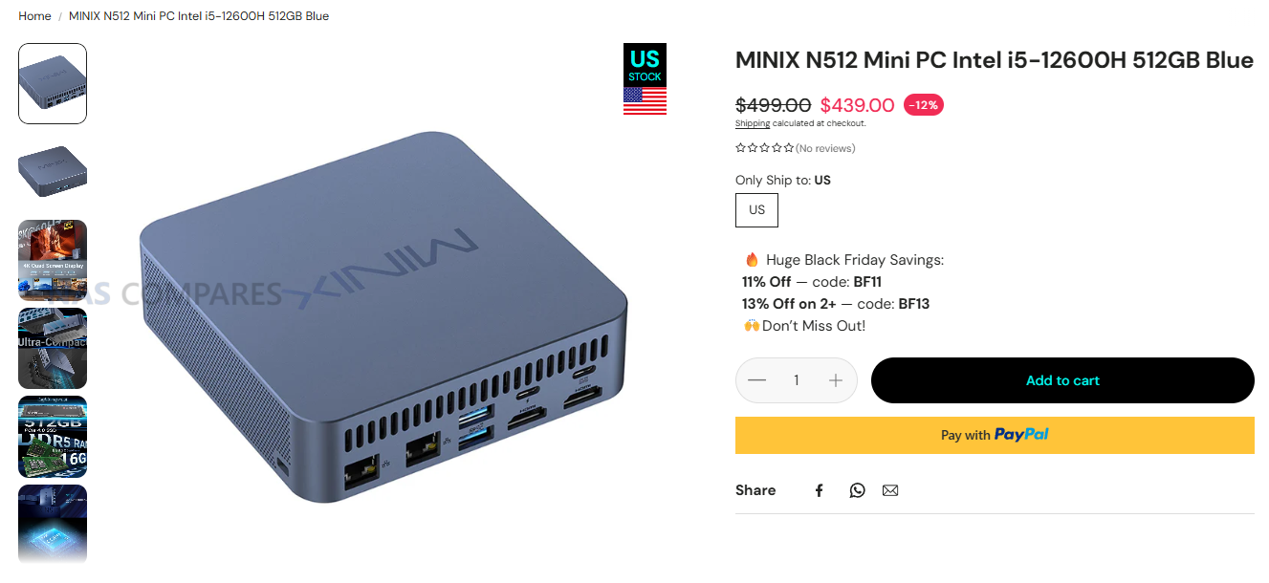The height and width of the screenshot is (583, 1269).
Task: Click the quantity input field
Action: [x=796, y=380]
